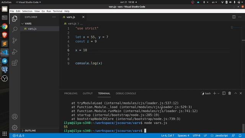The width and height of the screenshot is (245, 138).
Task: Kill the terminal with trash icon
Action: 230,93
